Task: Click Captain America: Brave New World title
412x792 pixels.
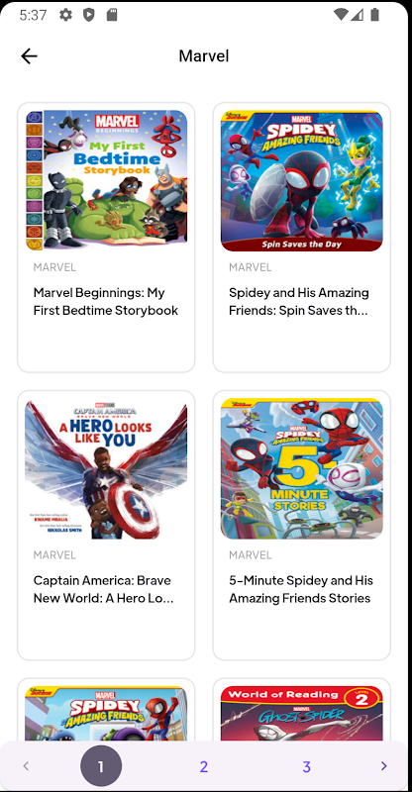Action: tap(104, 589)
